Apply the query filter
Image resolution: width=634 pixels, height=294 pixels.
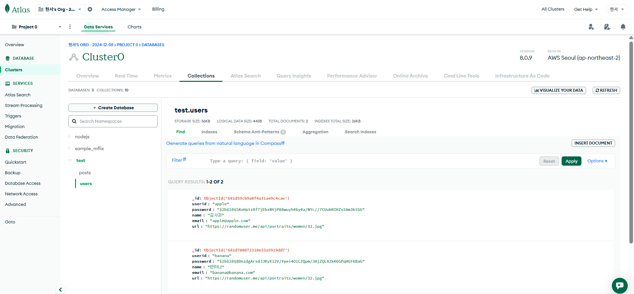571,161
